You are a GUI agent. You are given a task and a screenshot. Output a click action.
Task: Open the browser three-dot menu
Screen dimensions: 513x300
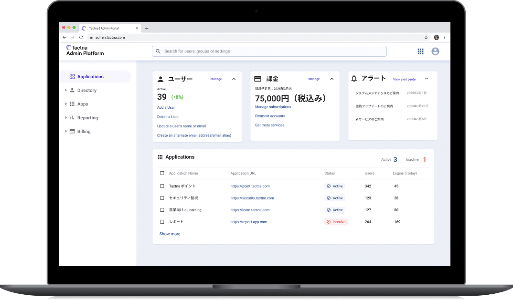pyautogui.click(x=445, y=37)
